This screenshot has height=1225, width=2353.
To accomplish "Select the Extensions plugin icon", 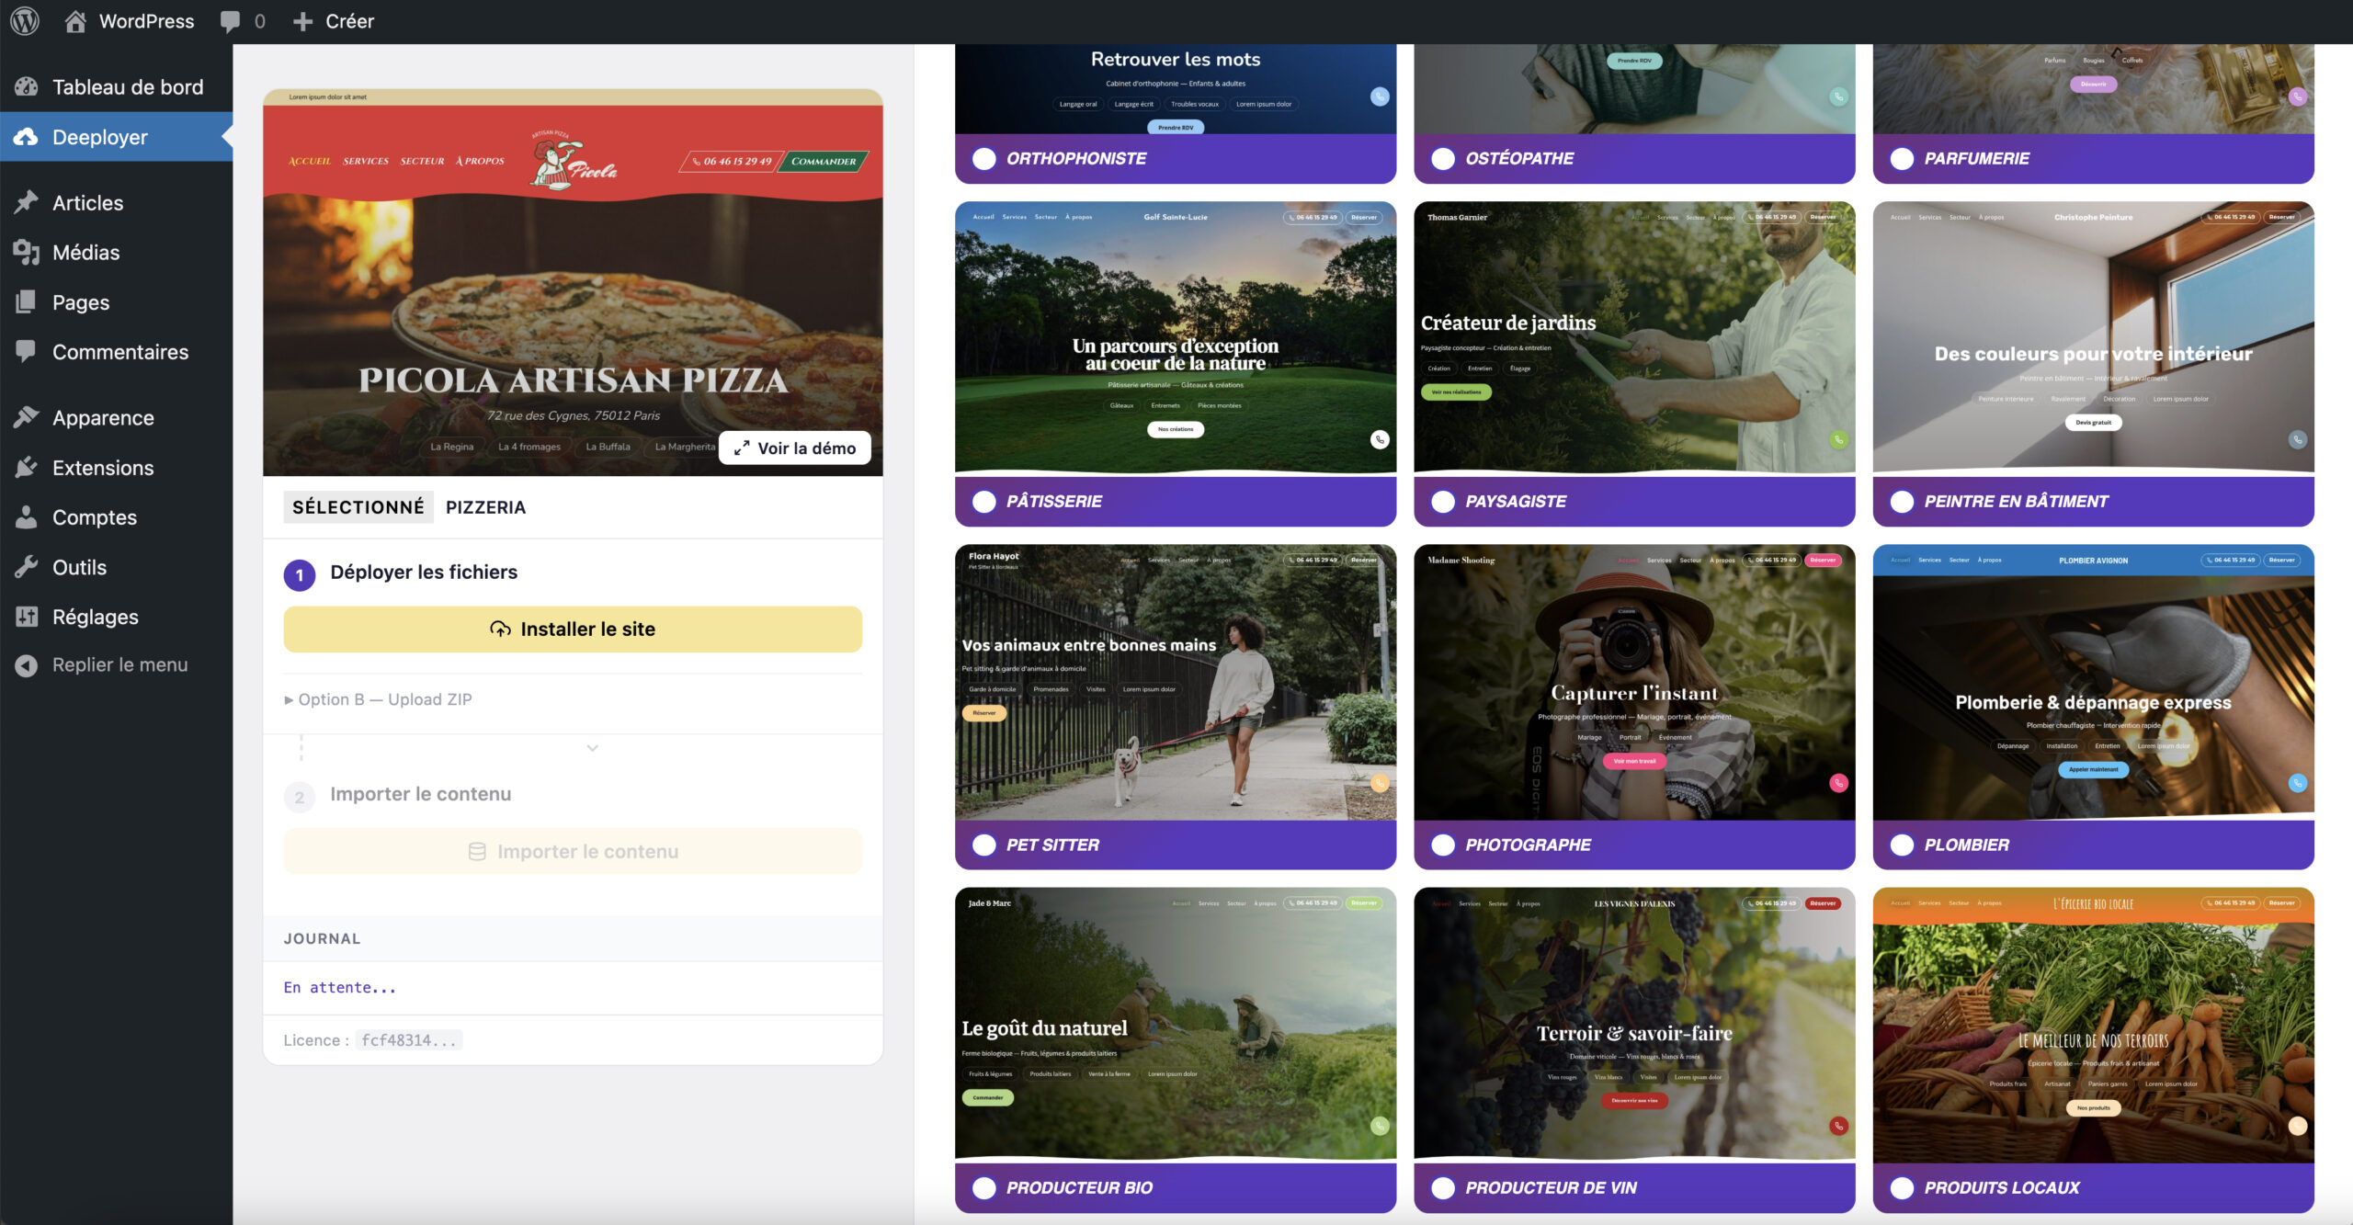I will click(x=27, y=467).
